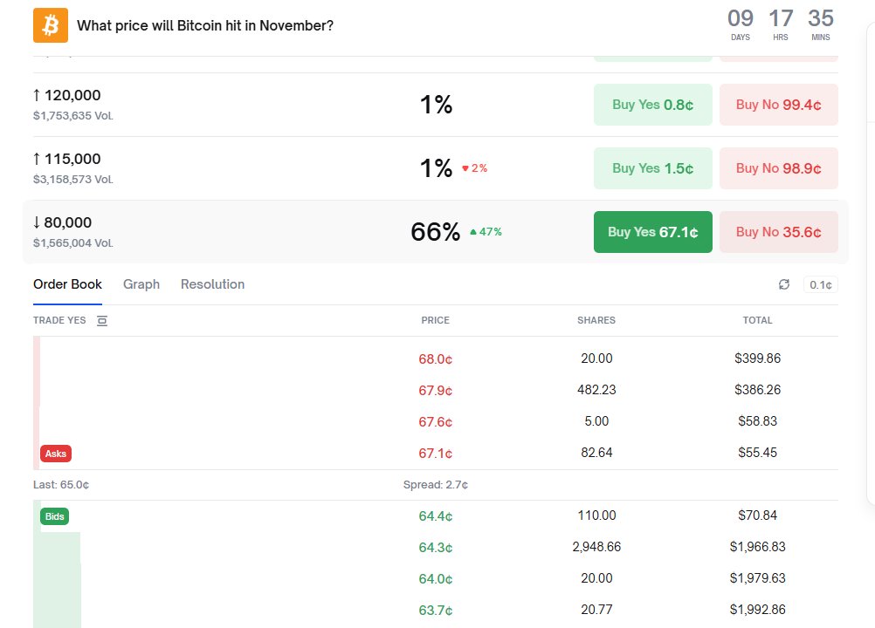Select the ↑ 120,000 market row label
The height and width of the screenshot is (628, 875).
(x=67, y=95)
